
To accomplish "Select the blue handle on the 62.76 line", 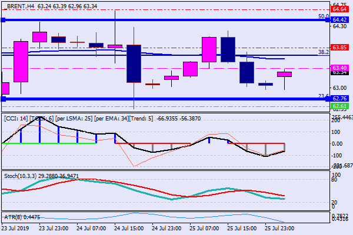I will [x=2, y=99].
